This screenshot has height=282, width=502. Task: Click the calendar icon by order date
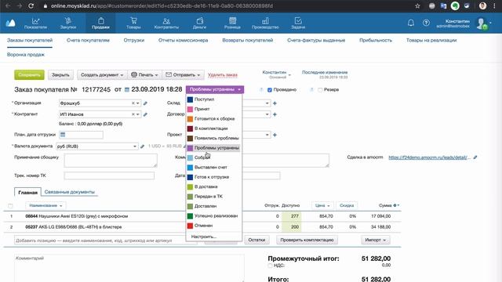tap(127, 90)
